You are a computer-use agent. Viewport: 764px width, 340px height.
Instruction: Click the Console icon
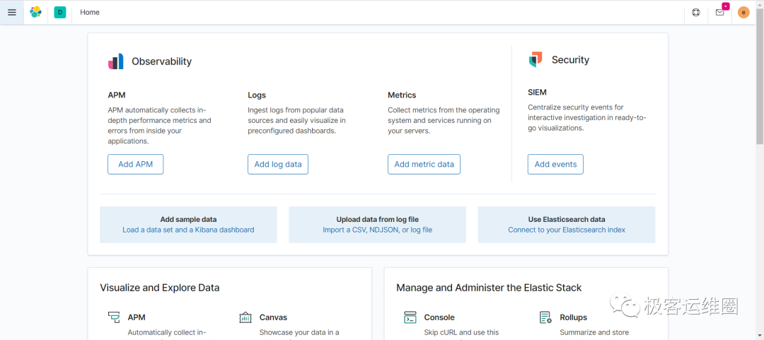coord(410,317)
